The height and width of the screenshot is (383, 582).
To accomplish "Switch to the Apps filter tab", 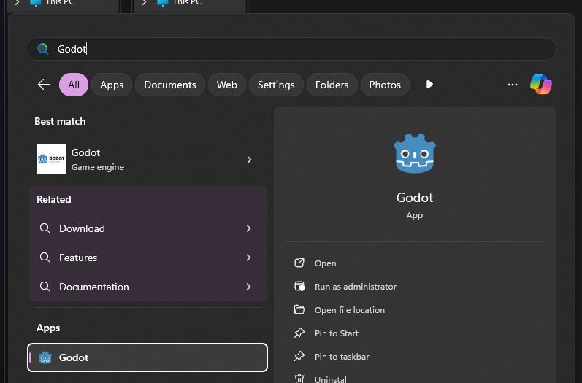I will (112, 85).
